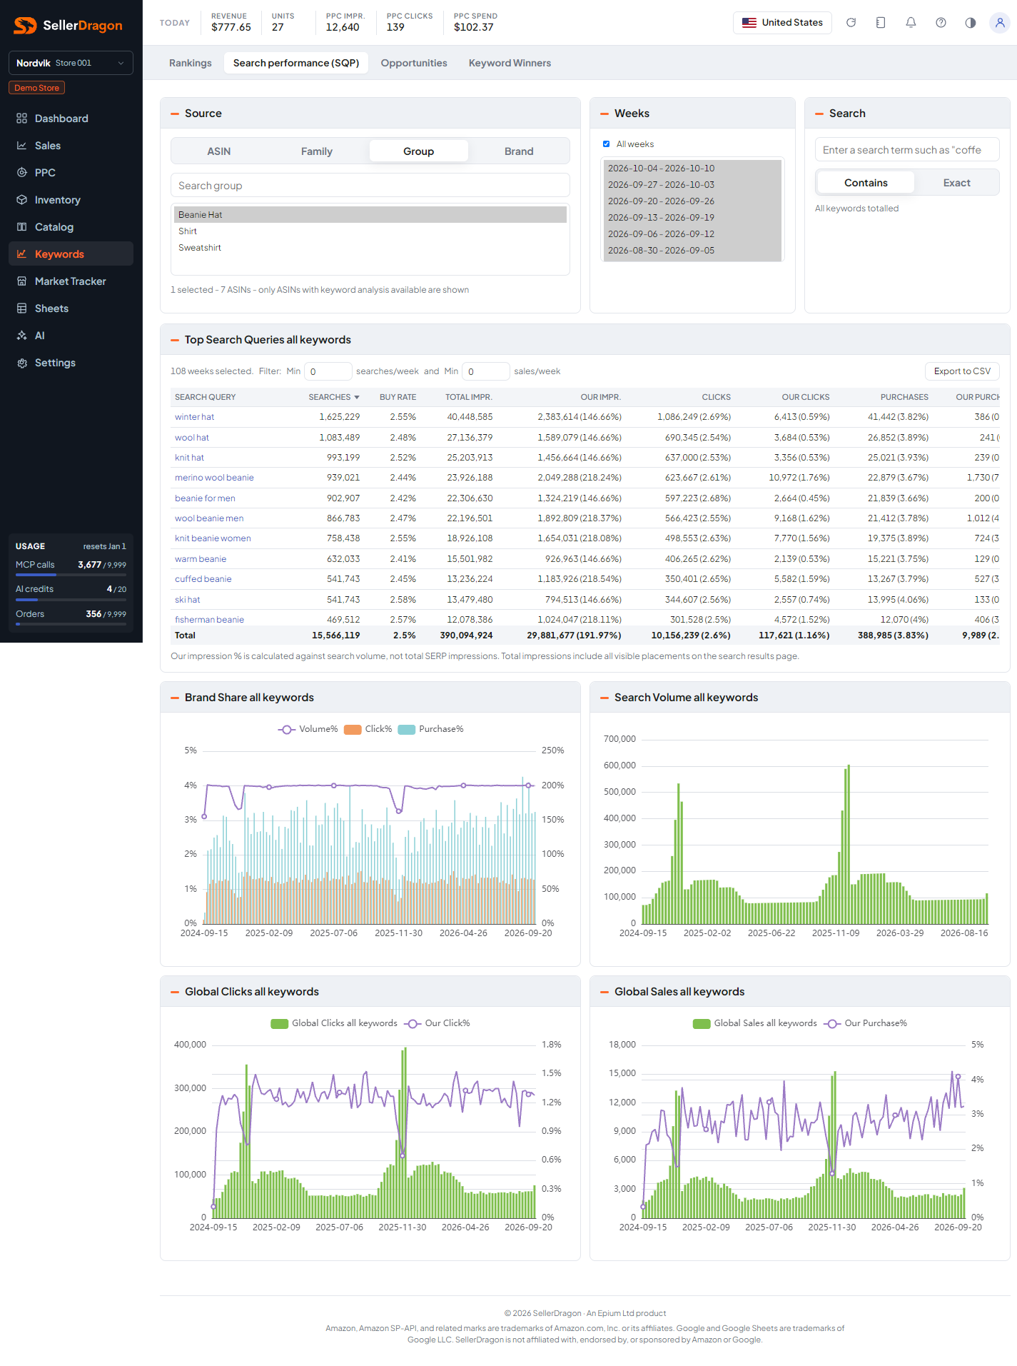Open Dashboard from sidebar icon
This screenshot has height=1366, width=1017.
[22, 119]
